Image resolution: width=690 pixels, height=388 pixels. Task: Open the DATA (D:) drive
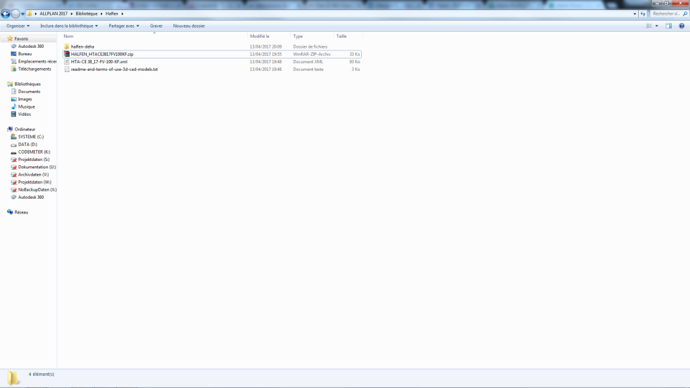pyautogui.click(x=27, y=144)
